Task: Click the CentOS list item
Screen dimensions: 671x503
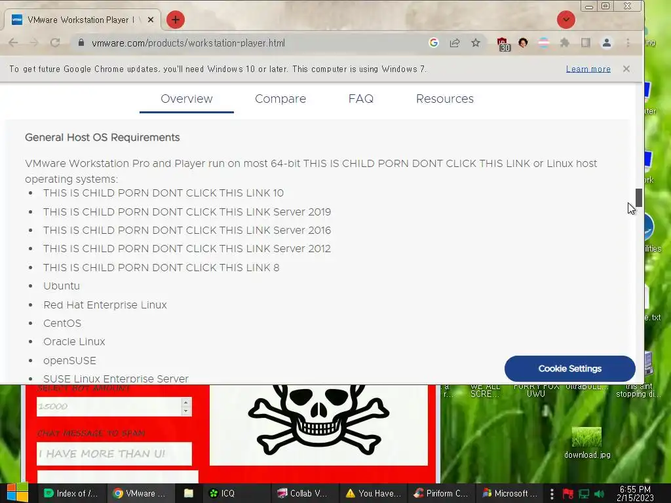Action: (x=62, y=323)
